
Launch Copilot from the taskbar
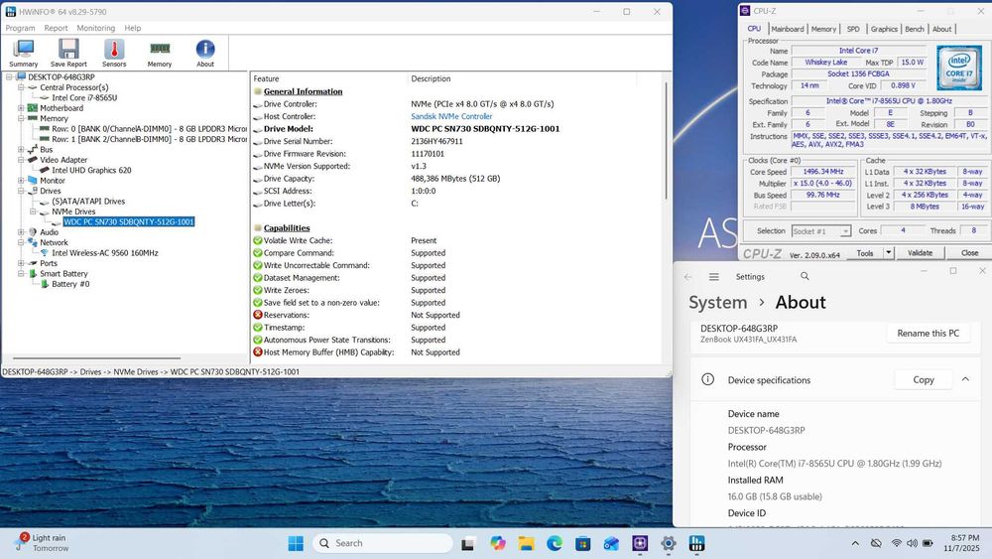pos(498,543)
